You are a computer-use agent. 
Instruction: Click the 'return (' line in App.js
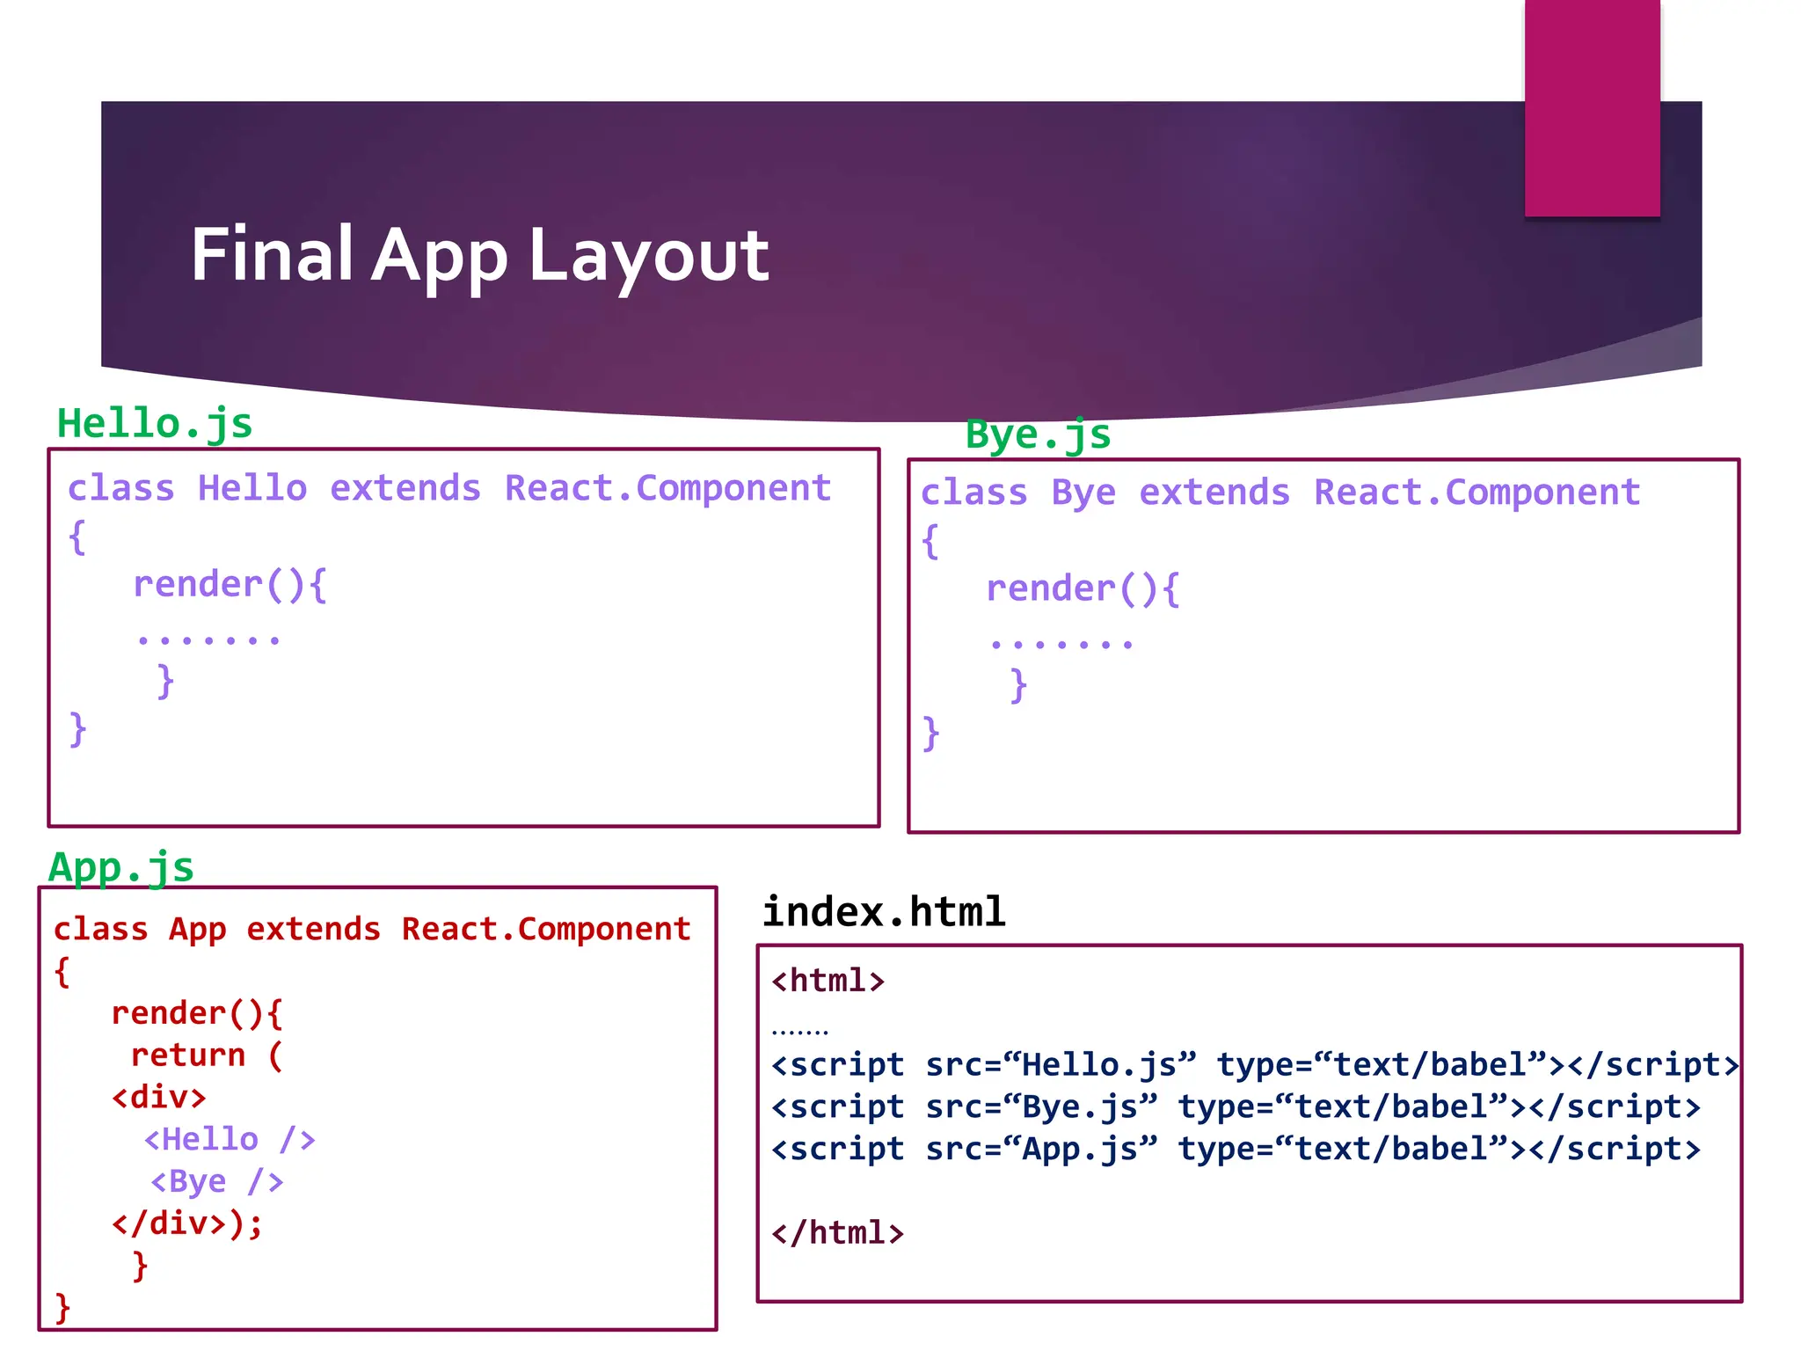(x=207, y=1055)
